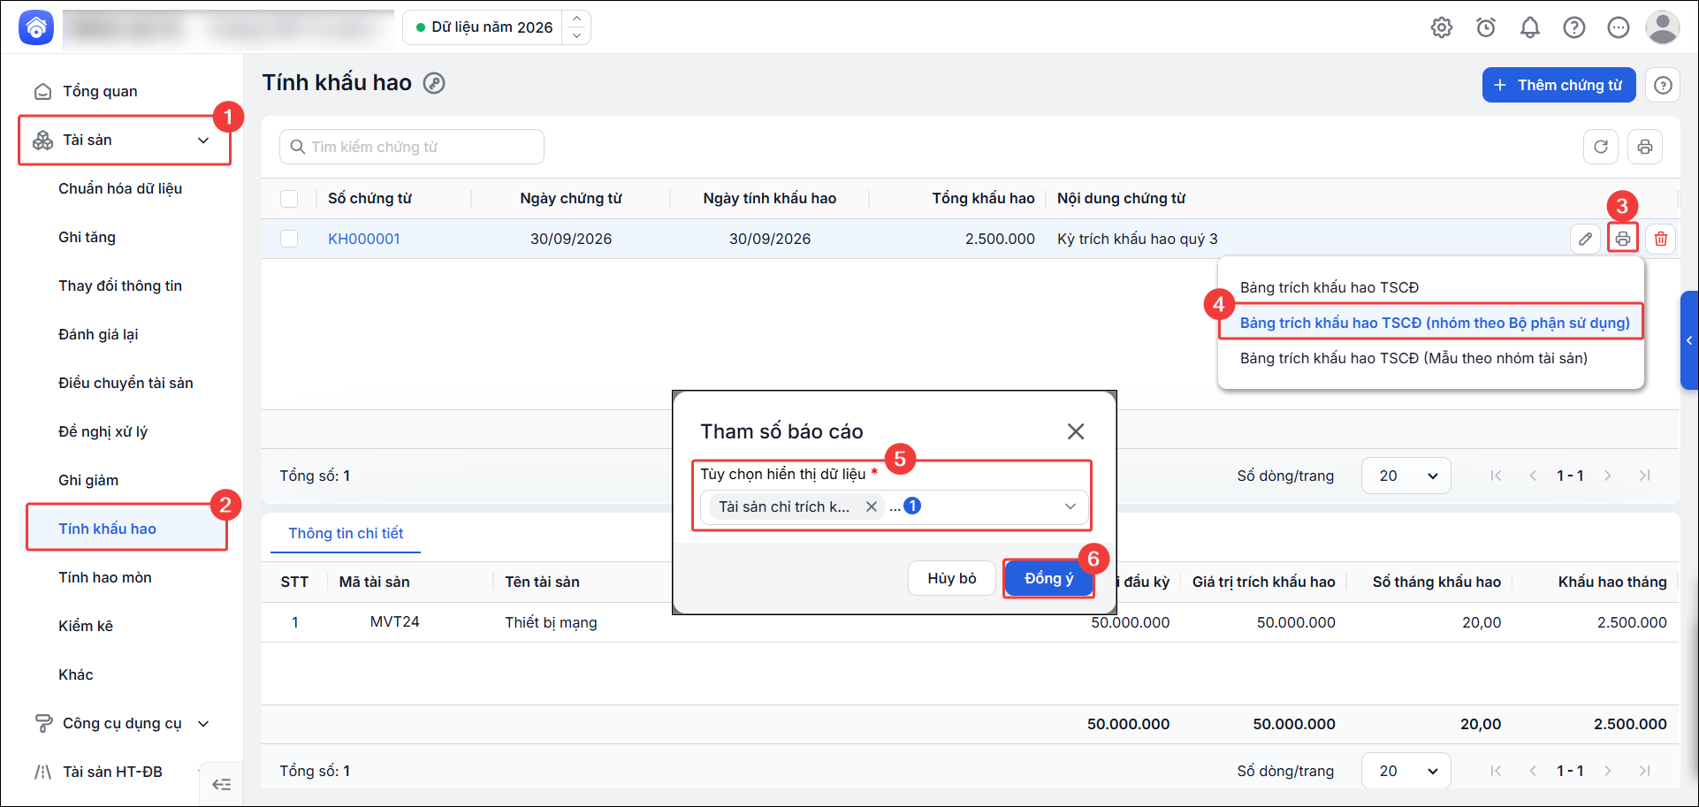Click the Thêm chứng từ button
Screen dimensions: 1699x807
click(1558, 85)
